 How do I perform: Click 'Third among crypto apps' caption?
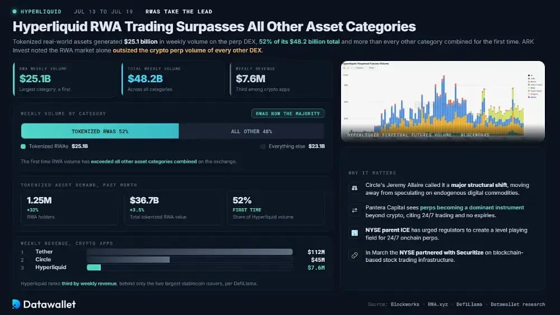263,89
